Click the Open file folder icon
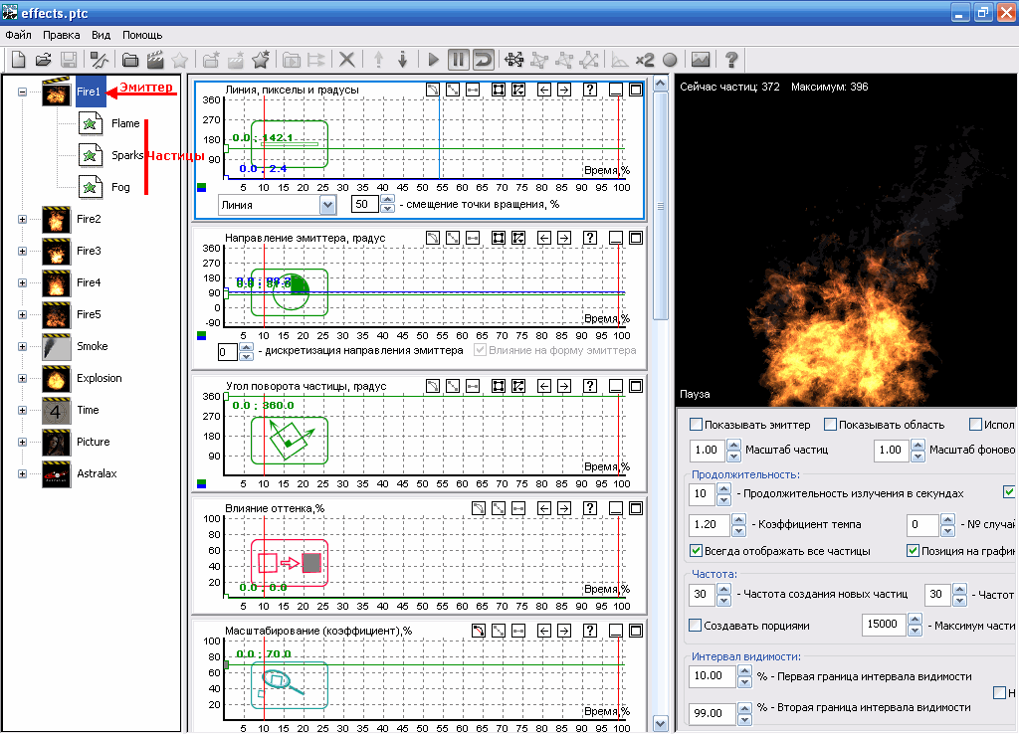This screenshot has height=734, width=1019. [x=44, y=60]
